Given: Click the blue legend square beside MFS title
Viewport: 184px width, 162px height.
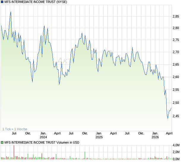Looking at the screenshot, I should (2, 2).
